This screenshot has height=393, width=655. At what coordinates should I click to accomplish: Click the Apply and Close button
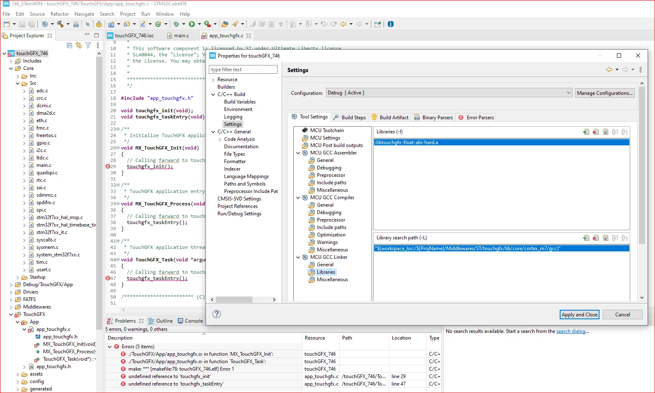(x=580, y=315)
